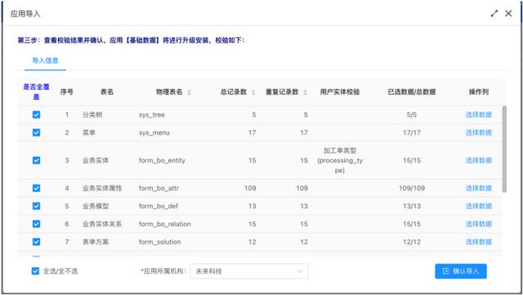
Task: Open 选择数据 for form_bo_entity row
Action: click(479, 160)
